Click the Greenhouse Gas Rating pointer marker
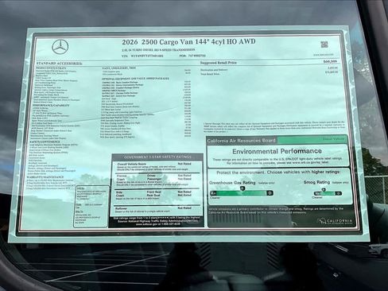The image size is (388, 291). (x=242, y=188)
